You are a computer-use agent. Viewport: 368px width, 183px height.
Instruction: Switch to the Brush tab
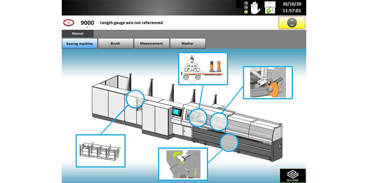pos(115,43)
